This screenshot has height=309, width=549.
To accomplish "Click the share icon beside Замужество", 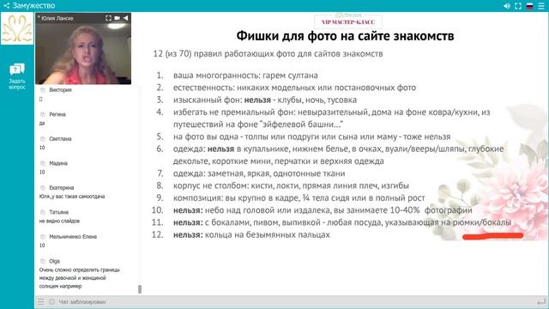I will [6, 6].
